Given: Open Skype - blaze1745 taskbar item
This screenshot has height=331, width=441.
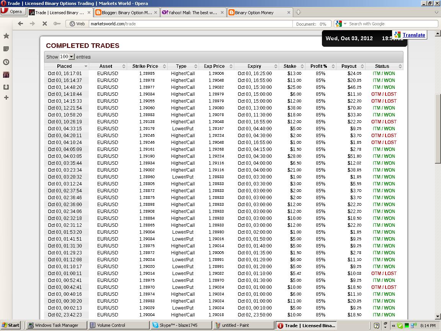Looking at the screenshot, I should tap(181, 325).
